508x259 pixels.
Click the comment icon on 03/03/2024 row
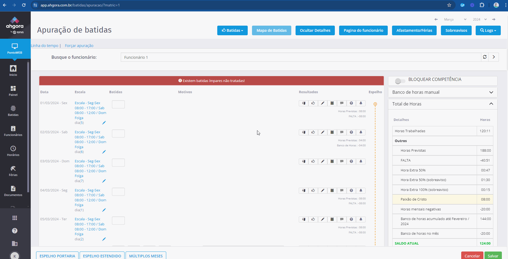[x=342, y=162]
